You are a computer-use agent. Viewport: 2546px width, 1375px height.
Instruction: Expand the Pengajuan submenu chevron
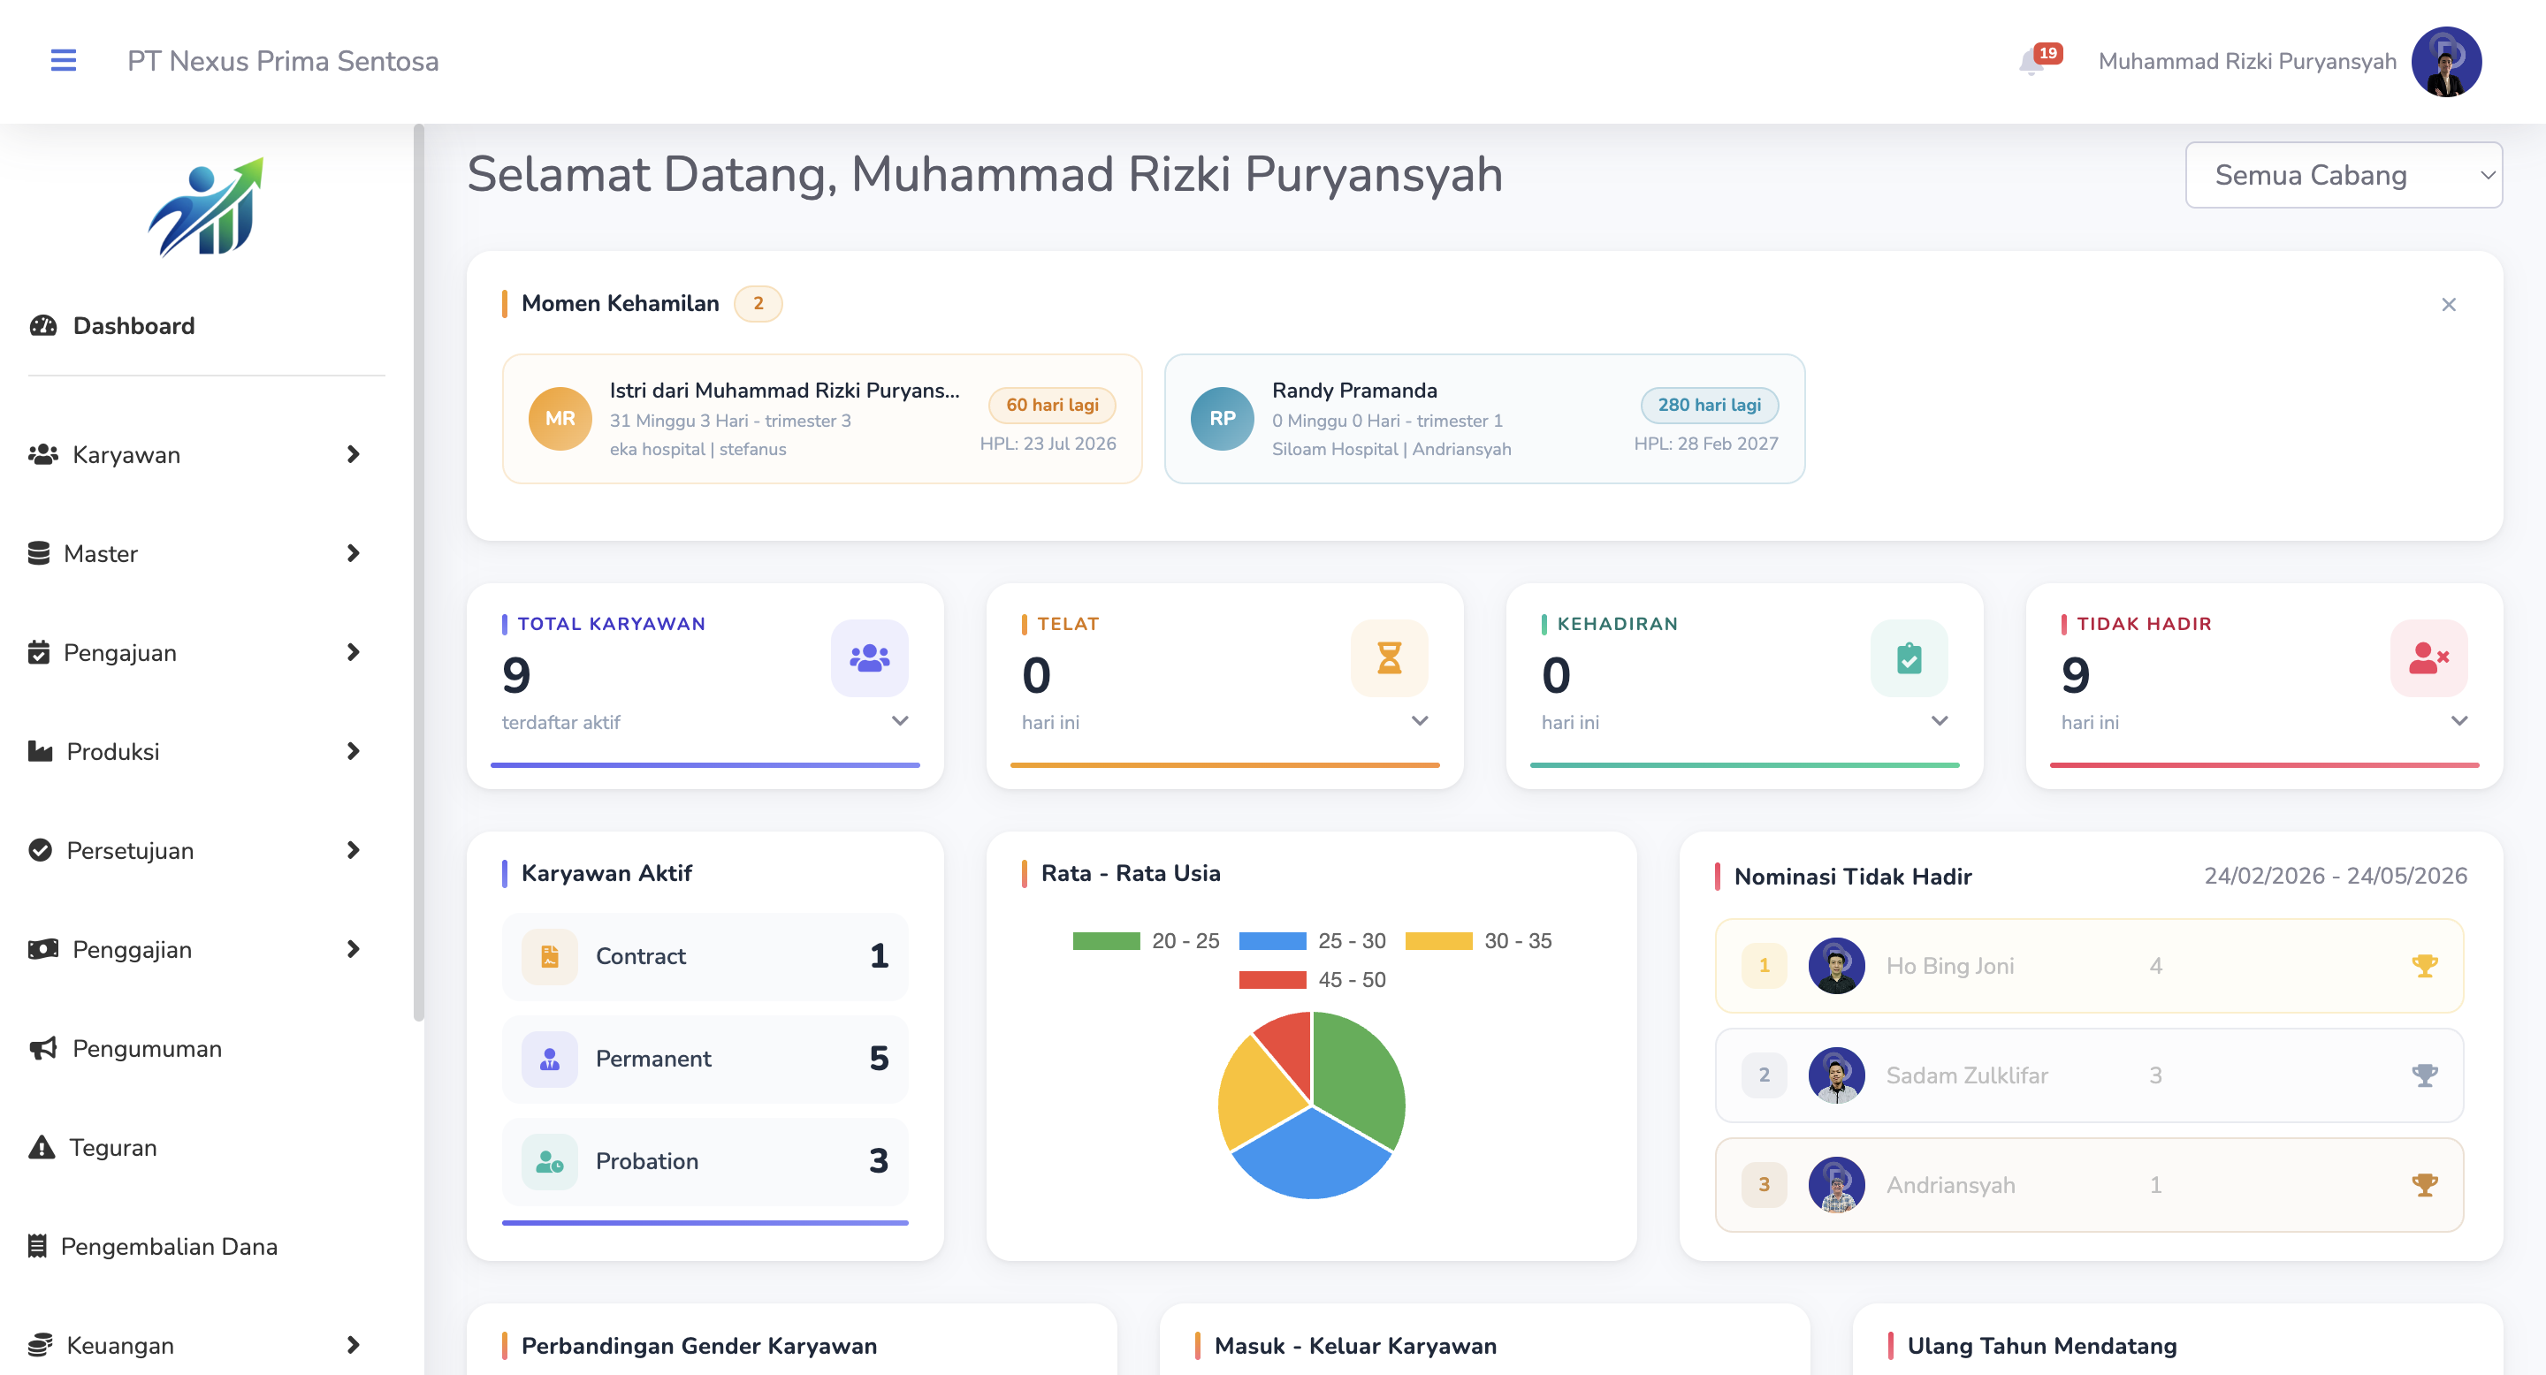[353, 652]
